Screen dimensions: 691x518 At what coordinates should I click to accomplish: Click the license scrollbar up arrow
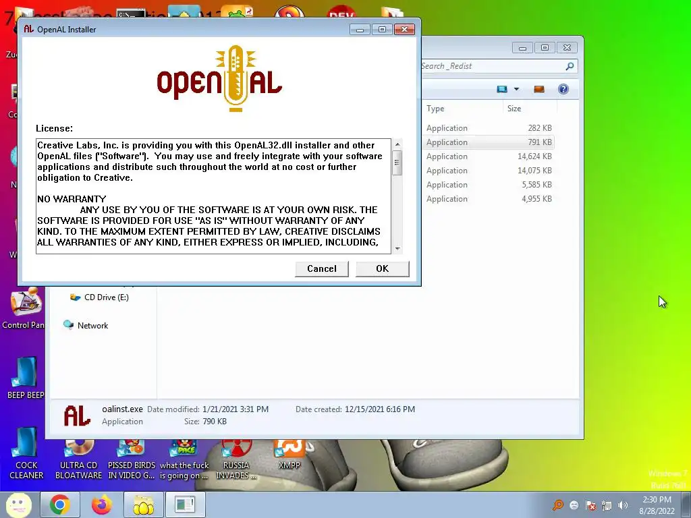tap(397, 144)
